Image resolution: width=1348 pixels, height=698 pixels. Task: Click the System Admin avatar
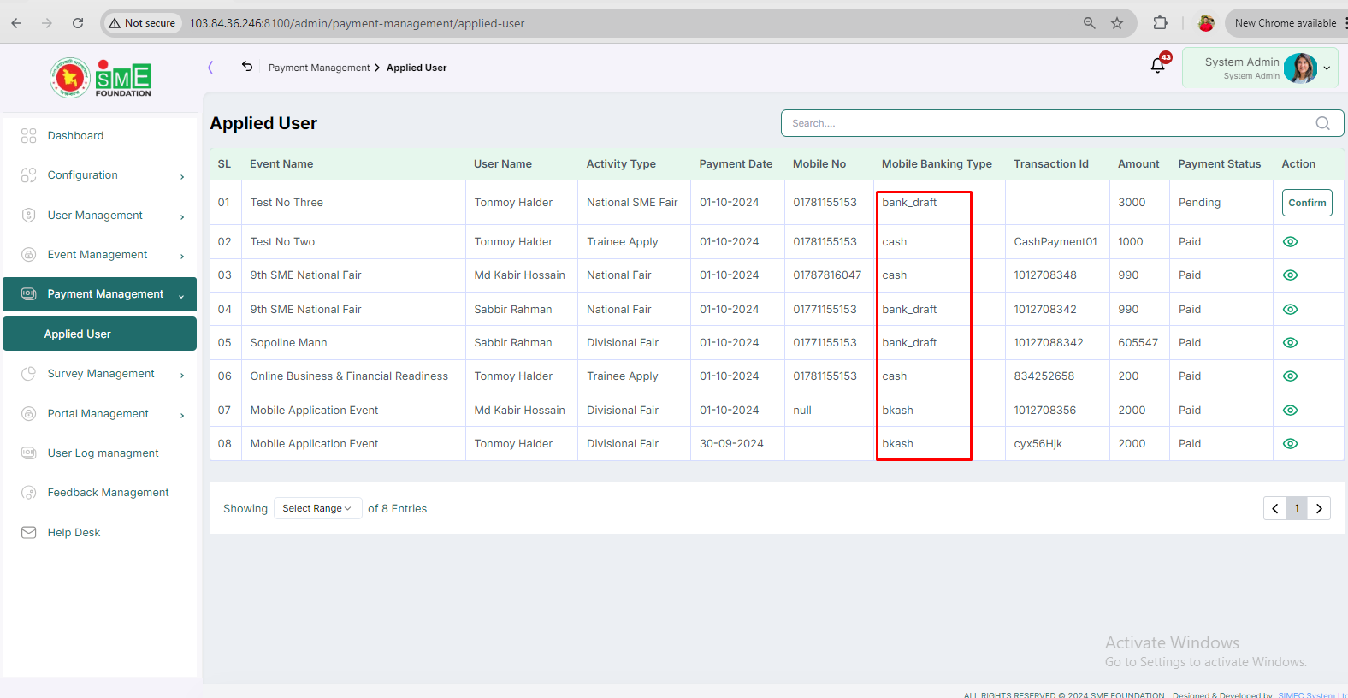pos(1300,68)
